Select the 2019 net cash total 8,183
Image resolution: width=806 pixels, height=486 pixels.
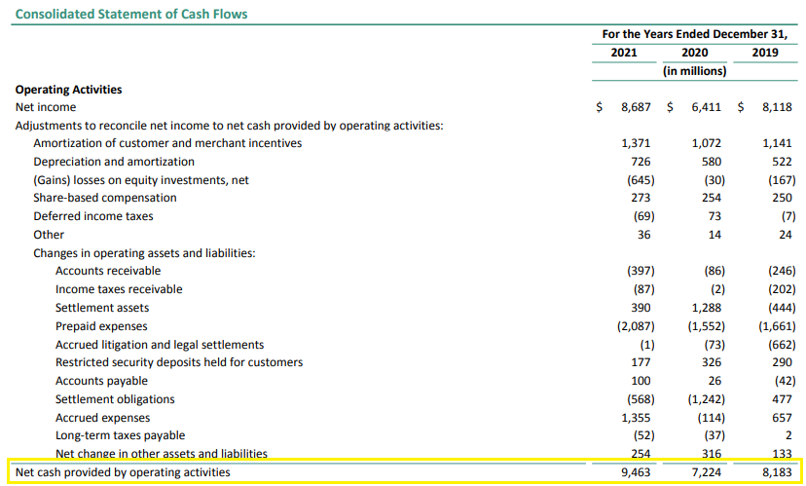(777, 473)
